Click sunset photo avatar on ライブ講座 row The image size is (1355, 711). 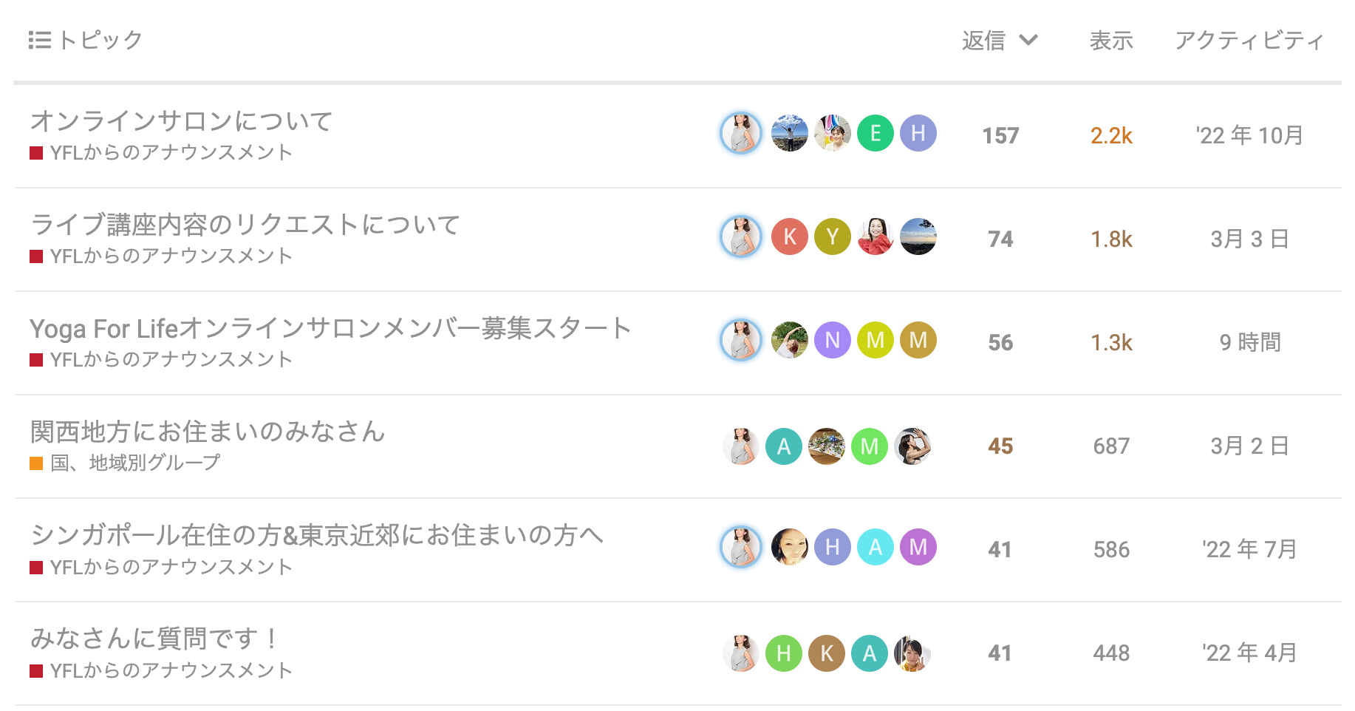tap(918, 237)
